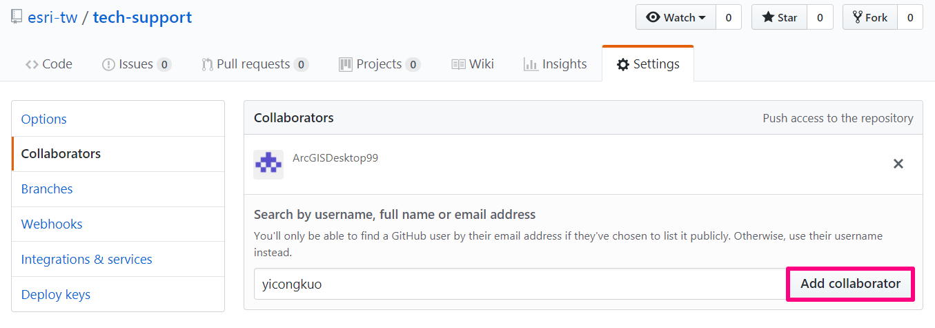The image size is (935, 328).
Task: Open the Watch dropdown button
Action: [x=676, y=18]
